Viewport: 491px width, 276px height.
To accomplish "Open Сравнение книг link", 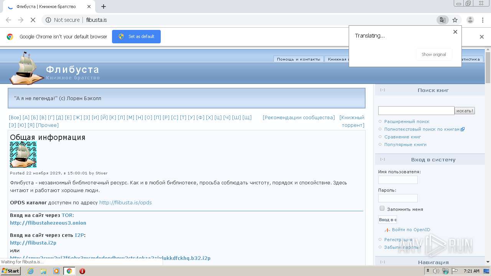I will (x=403, y=137).
